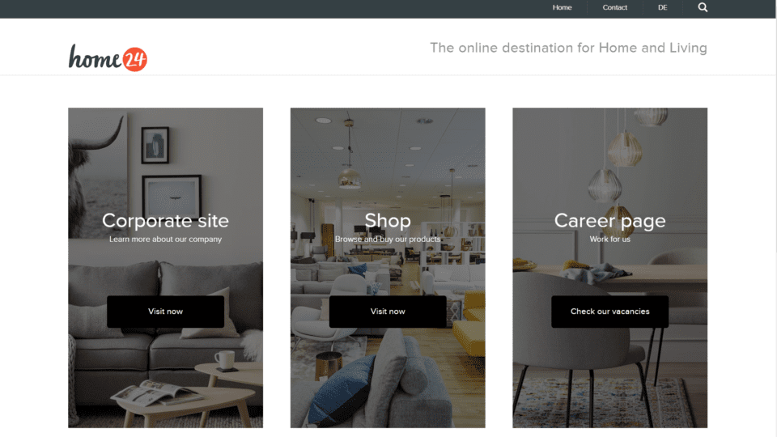The image size is (777, 437).
Task: Click the tagline 'The online destination for Home and Living'
Action: coord(568,48)
